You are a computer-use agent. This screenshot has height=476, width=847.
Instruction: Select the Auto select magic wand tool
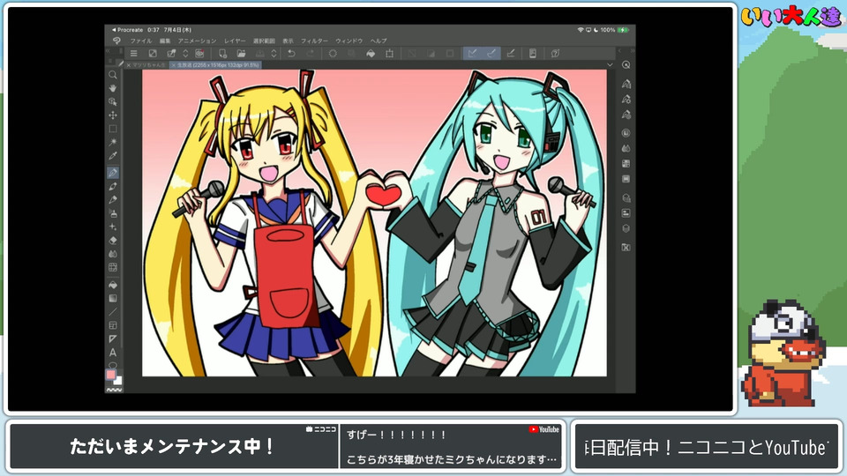(112, 143)
